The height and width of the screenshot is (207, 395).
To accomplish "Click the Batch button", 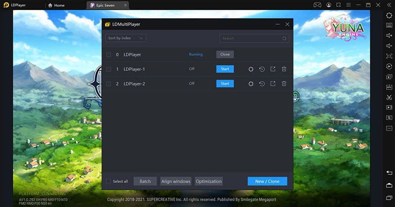I will [145, 181].
